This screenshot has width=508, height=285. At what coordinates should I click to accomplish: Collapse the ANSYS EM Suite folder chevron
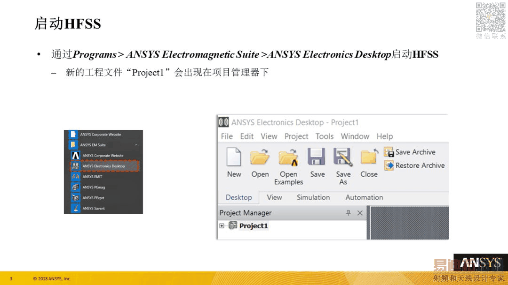coord(136,145)
